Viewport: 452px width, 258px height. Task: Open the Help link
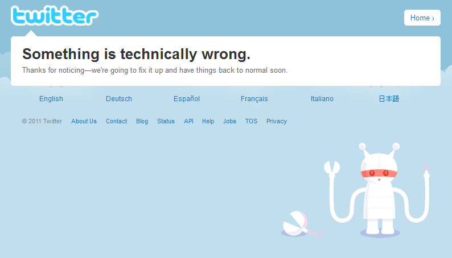coord(208,121)
